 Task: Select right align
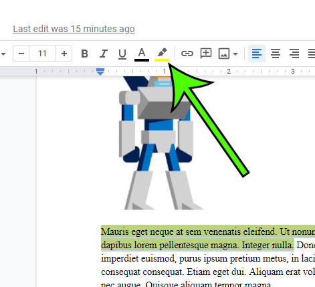pos(294,54)
